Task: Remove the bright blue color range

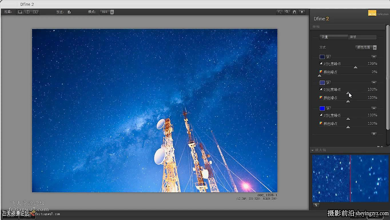Action: pyautogui.click(x=374, y=108)
